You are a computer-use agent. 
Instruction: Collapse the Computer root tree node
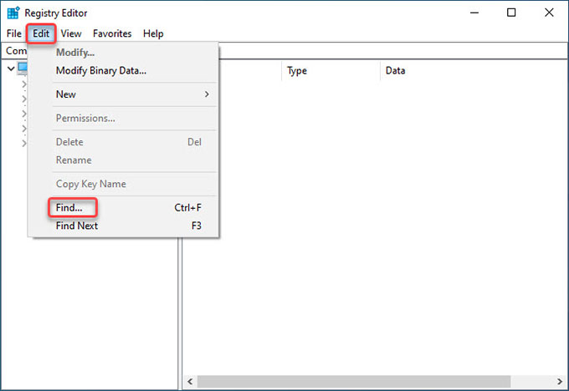11,69
